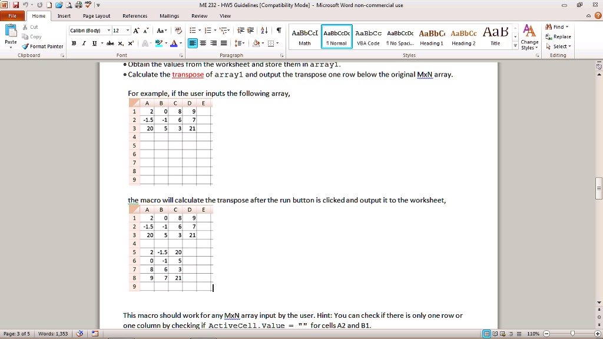603x339 pixels.
Task: Justify the paragraph text
Action: pos(224,44)
